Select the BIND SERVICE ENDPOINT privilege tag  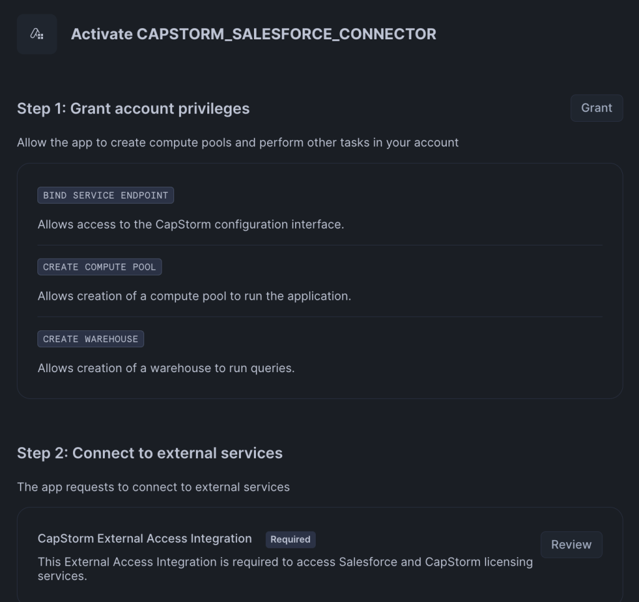click(105, 195)
